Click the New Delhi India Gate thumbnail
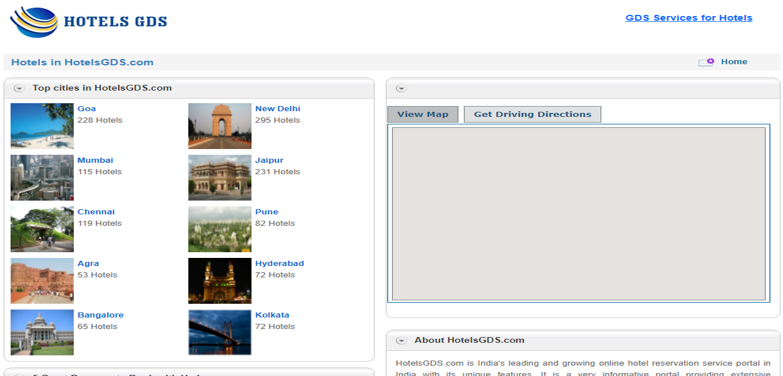Viewport: 783px width, 376px height. [x=220, y=126]
